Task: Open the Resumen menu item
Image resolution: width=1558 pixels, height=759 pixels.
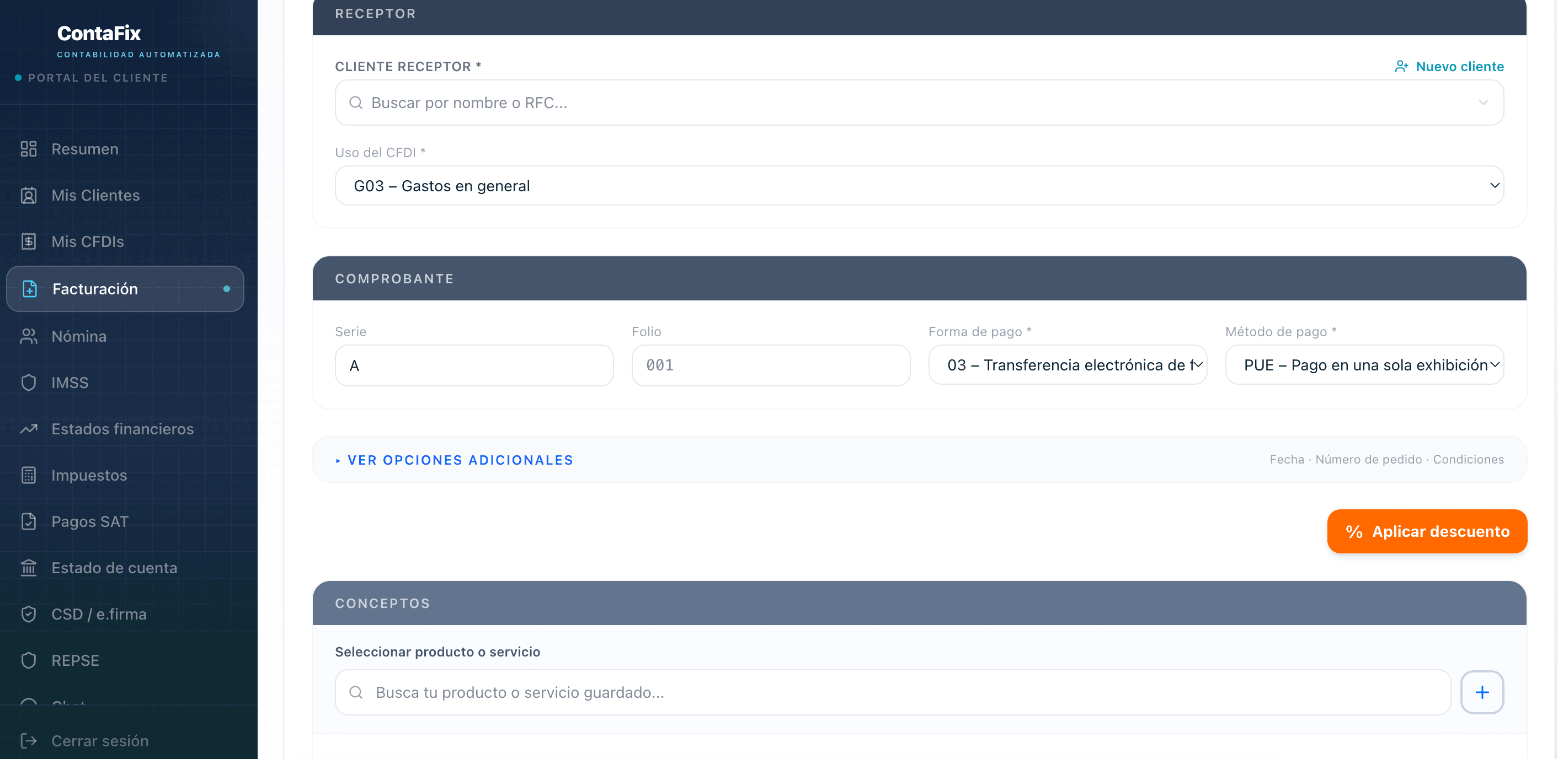Action: point(125,149)
